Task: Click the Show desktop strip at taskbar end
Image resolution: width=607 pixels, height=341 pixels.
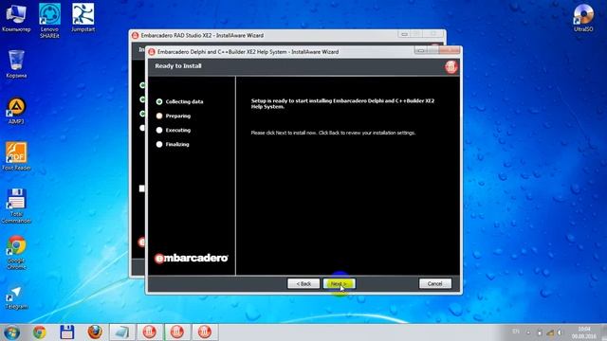Action: 603,332
